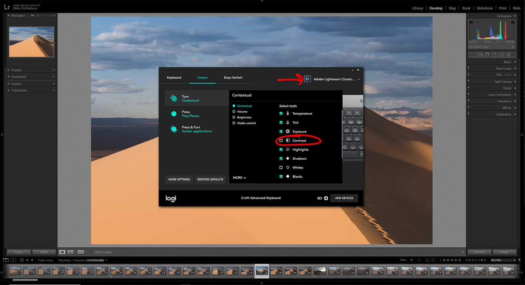The width and height of the screenshot is (525, 285).
Task: Open the No Filter dropdown
Action: pos(503,260)
